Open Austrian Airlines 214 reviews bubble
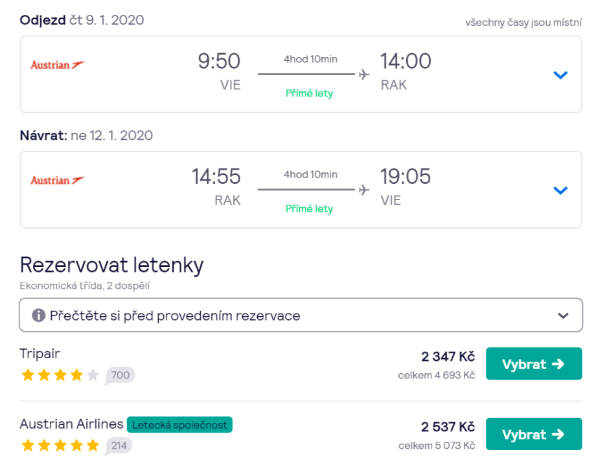The width and height of the screenshot is (596, 467). [119, 445]
